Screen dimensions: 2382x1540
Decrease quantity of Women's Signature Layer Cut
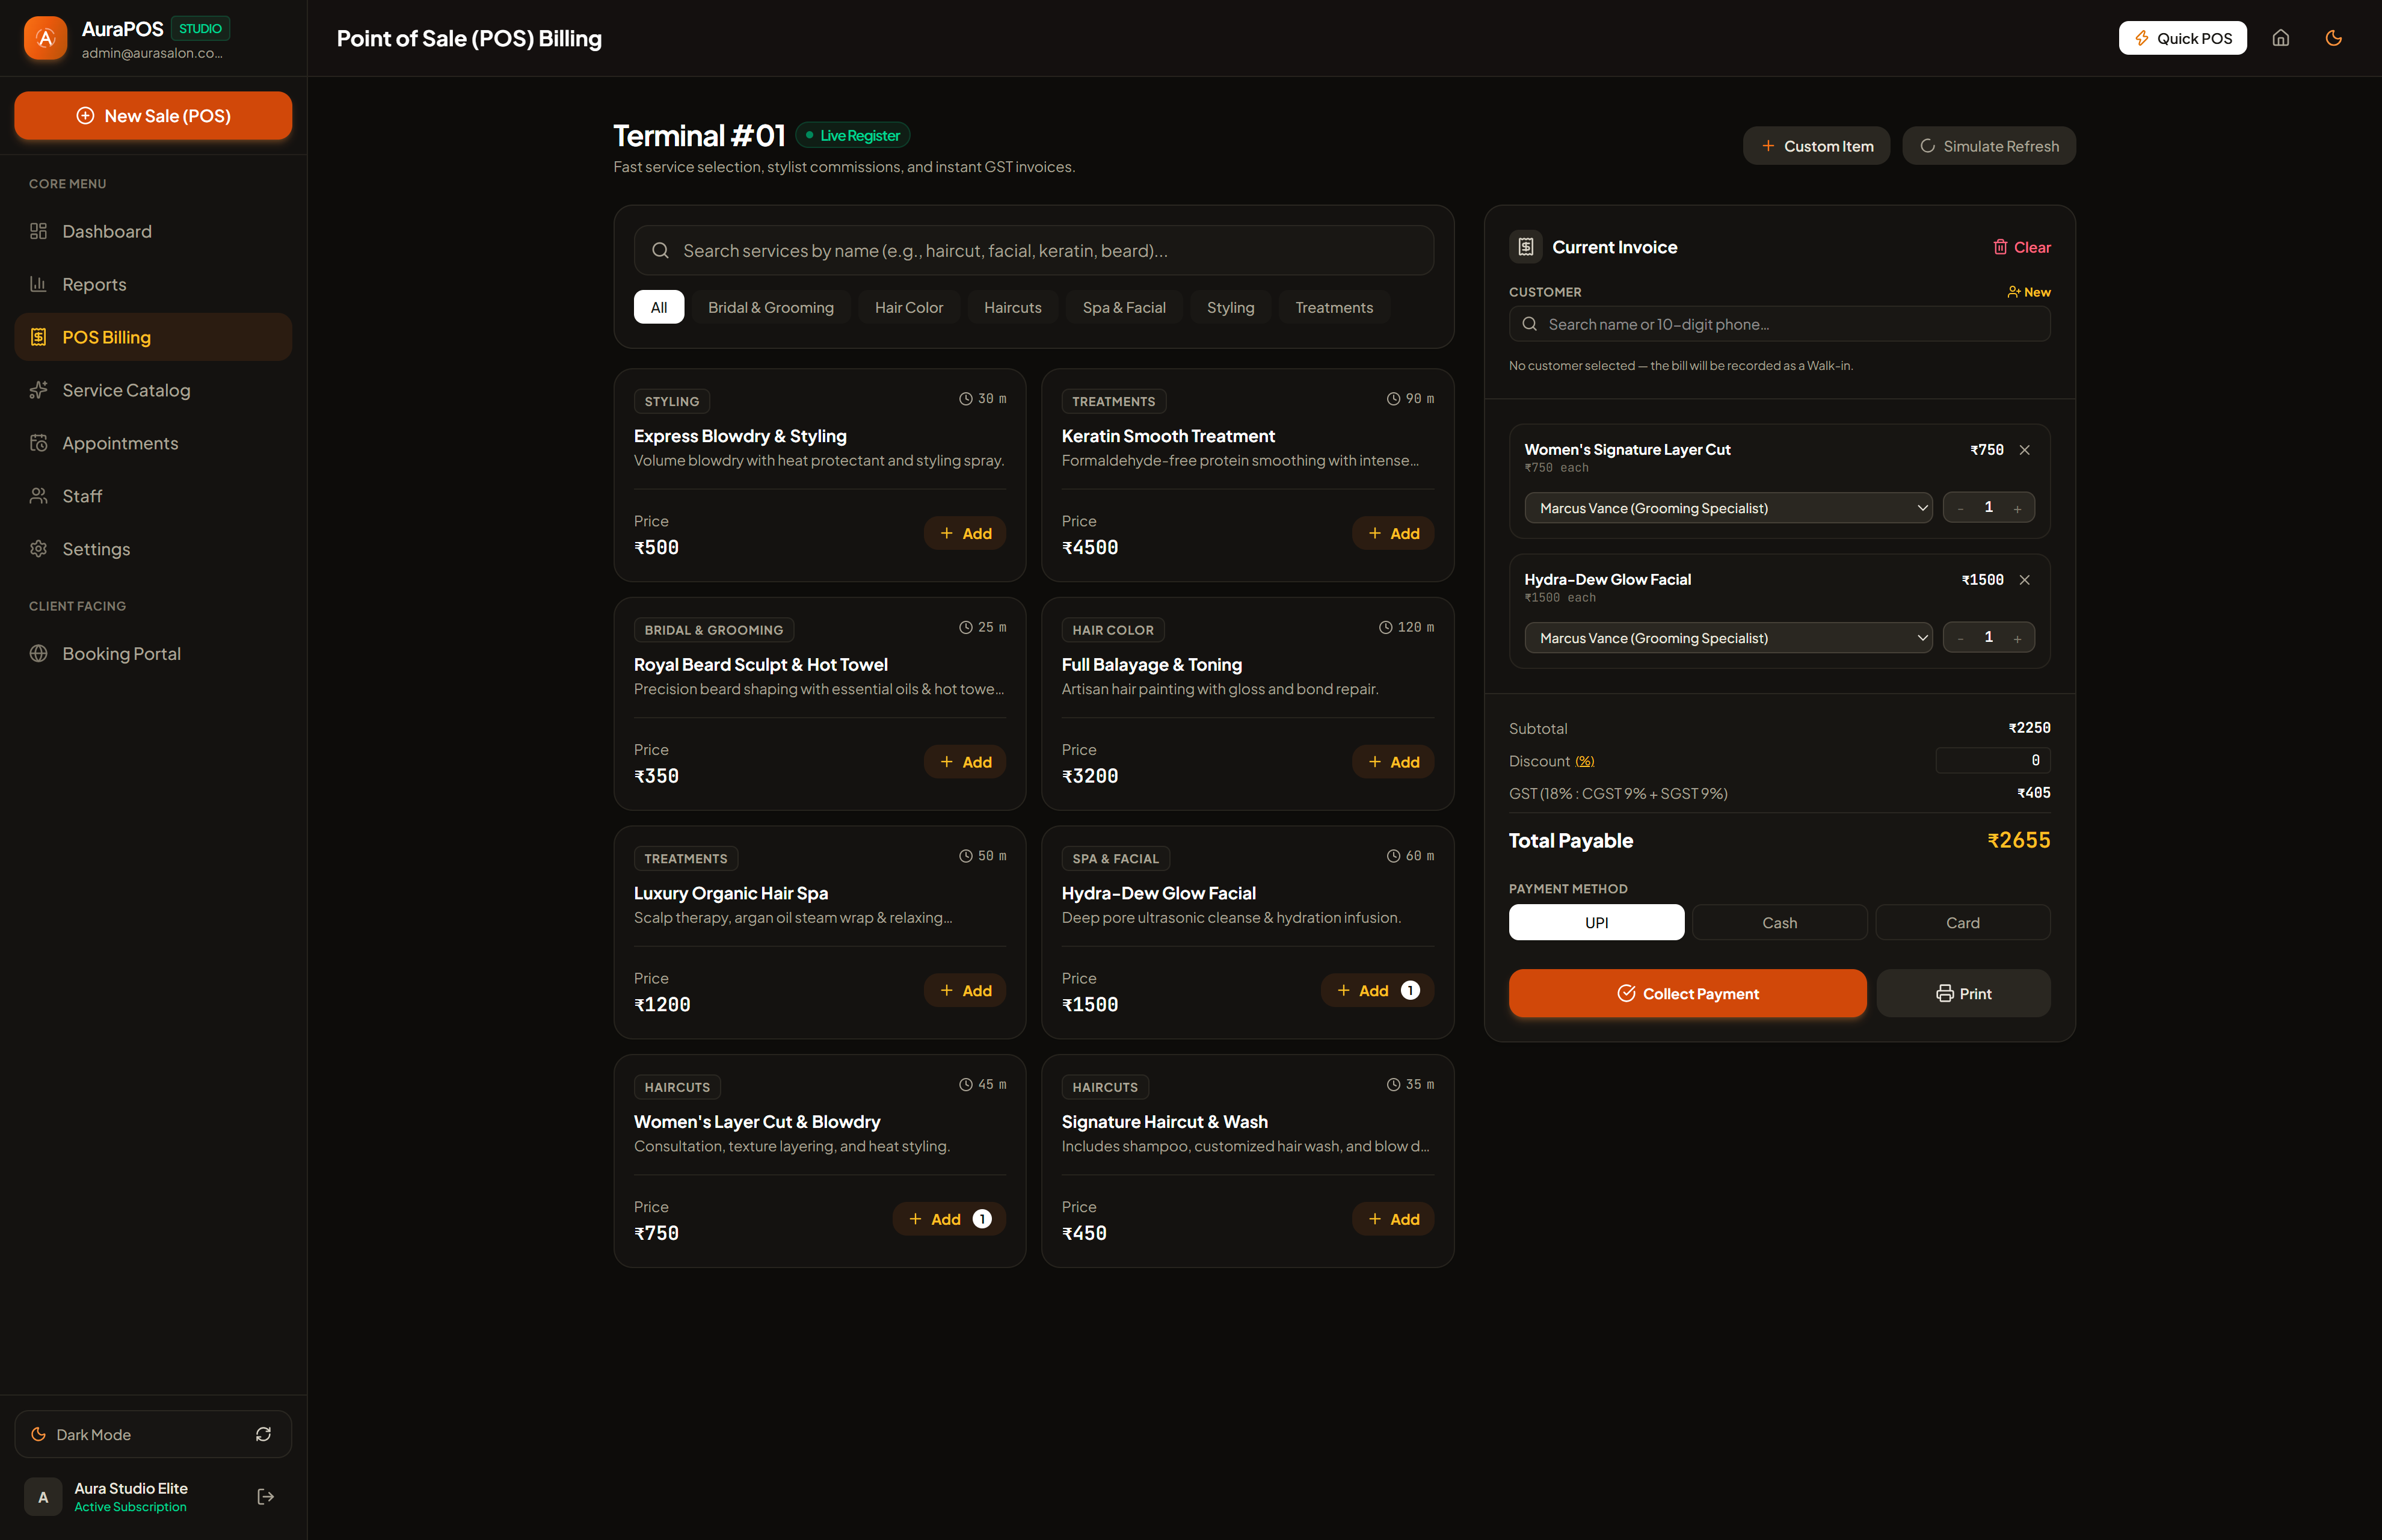1960,508
